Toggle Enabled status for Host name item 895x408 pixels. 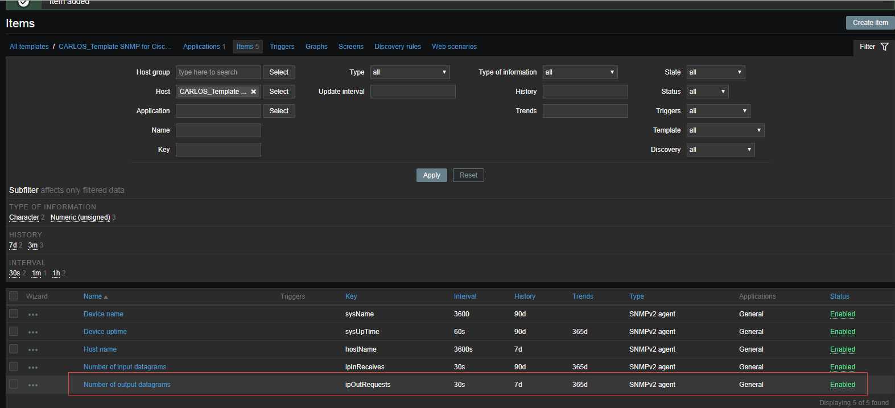coord(843,349)
